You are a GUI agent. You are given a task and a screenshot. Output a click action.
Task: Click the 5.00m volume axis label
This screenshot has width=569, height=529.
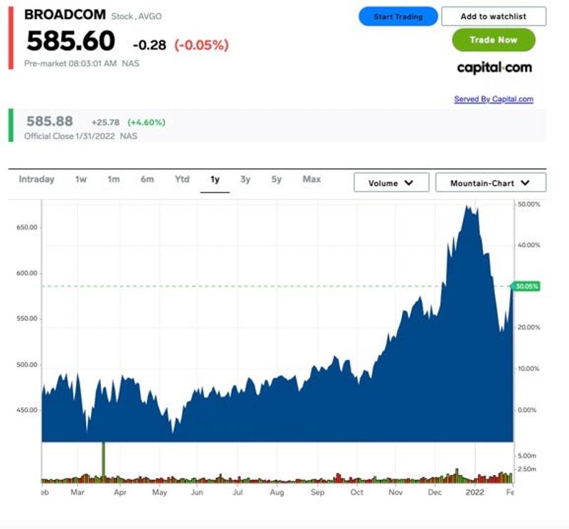[x=527, y=456]
